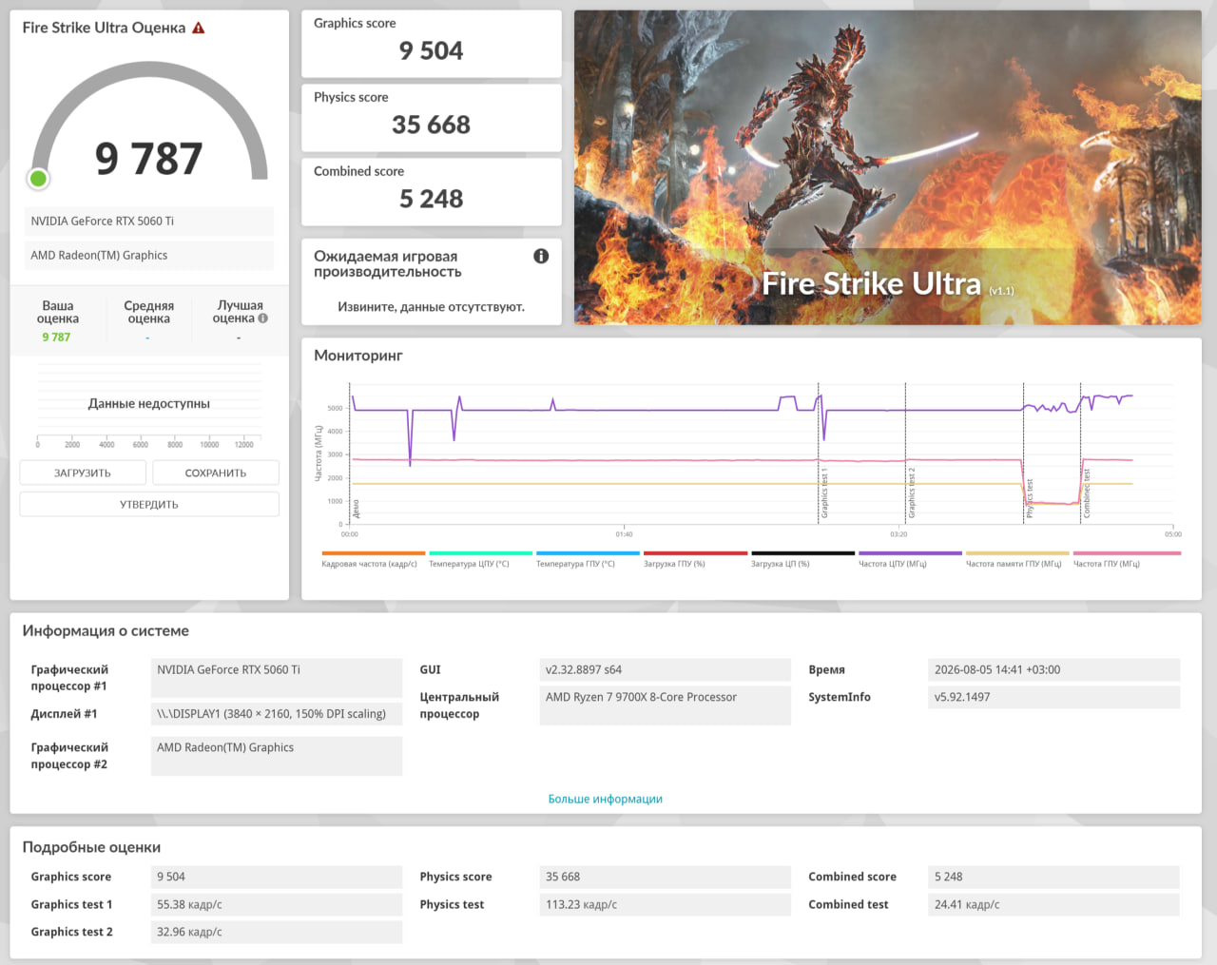This screenshot has height=965, width=1217.
Task: Open the Больше информации link
Action: pos(606,799)
